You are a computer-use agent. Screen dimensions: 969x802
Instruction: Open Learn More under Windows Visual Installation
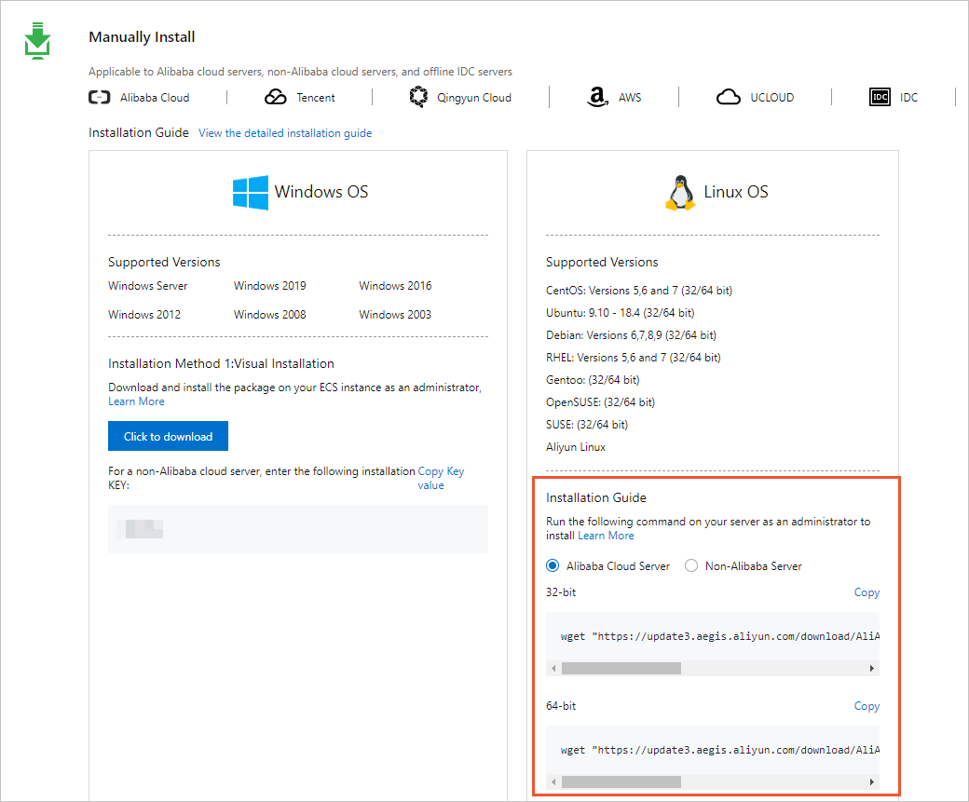click(137, 401)
